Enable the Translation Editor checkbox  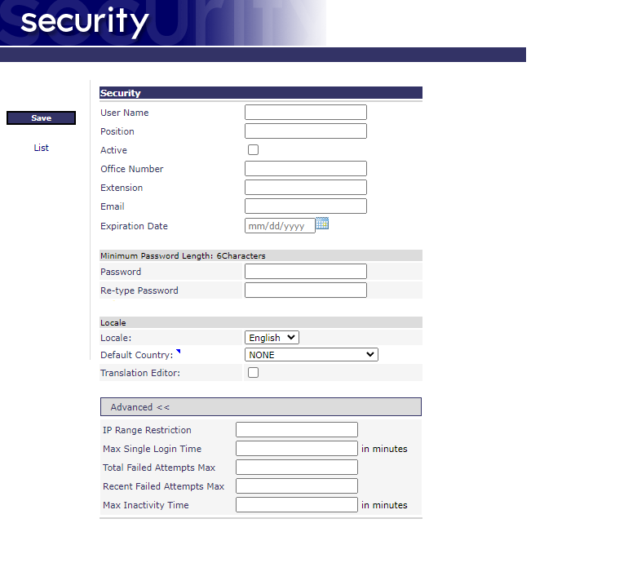pos(253,373)
